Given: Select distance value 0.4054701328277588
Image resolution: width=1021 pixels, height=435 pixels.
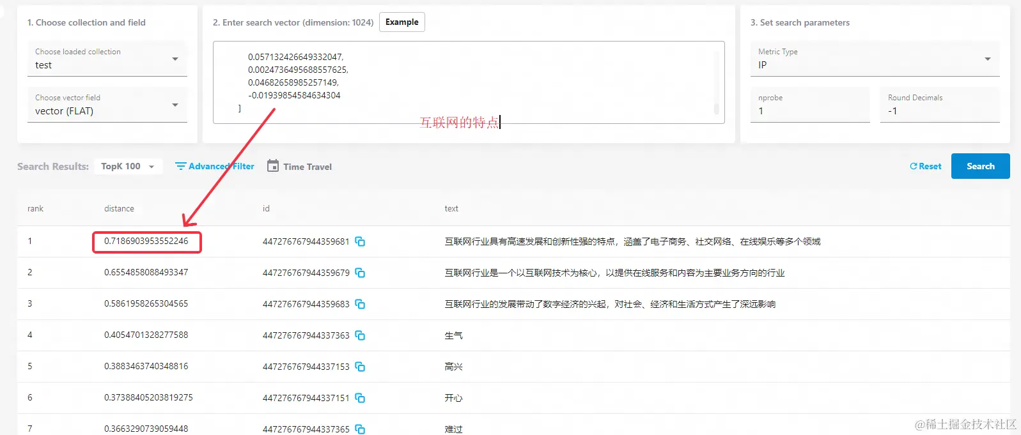Looking at the screenshot, I should click(x=146, y=335).
